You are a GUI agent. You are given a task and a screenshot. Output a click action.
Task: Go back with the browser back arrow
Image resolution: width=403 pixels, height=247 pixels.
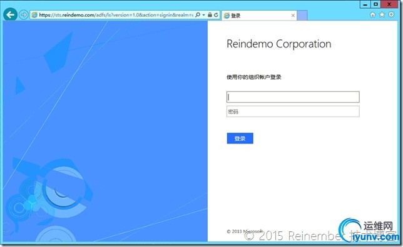[x=10, y=14]
